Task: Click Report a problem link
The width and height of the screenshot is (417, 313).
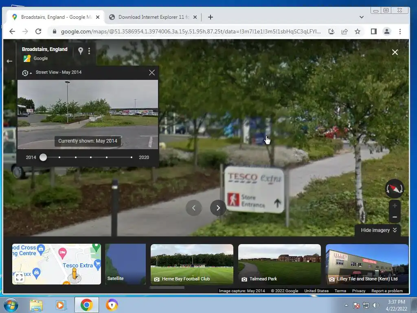Action: tap(387, 291)
